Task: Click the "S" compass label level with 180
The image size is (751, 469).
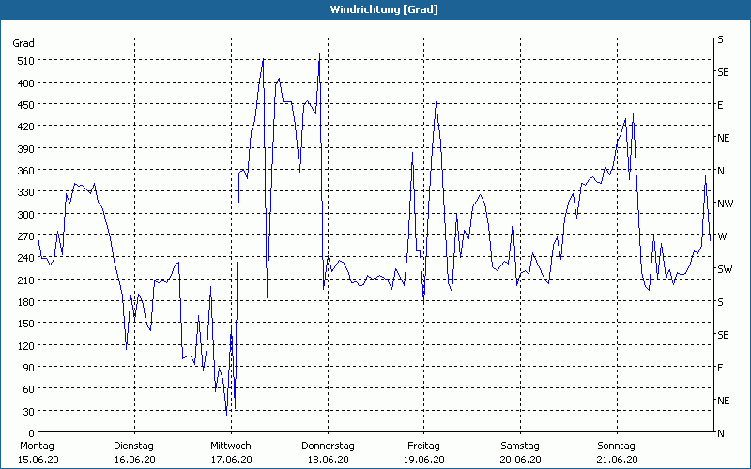Action: (720, 302)
